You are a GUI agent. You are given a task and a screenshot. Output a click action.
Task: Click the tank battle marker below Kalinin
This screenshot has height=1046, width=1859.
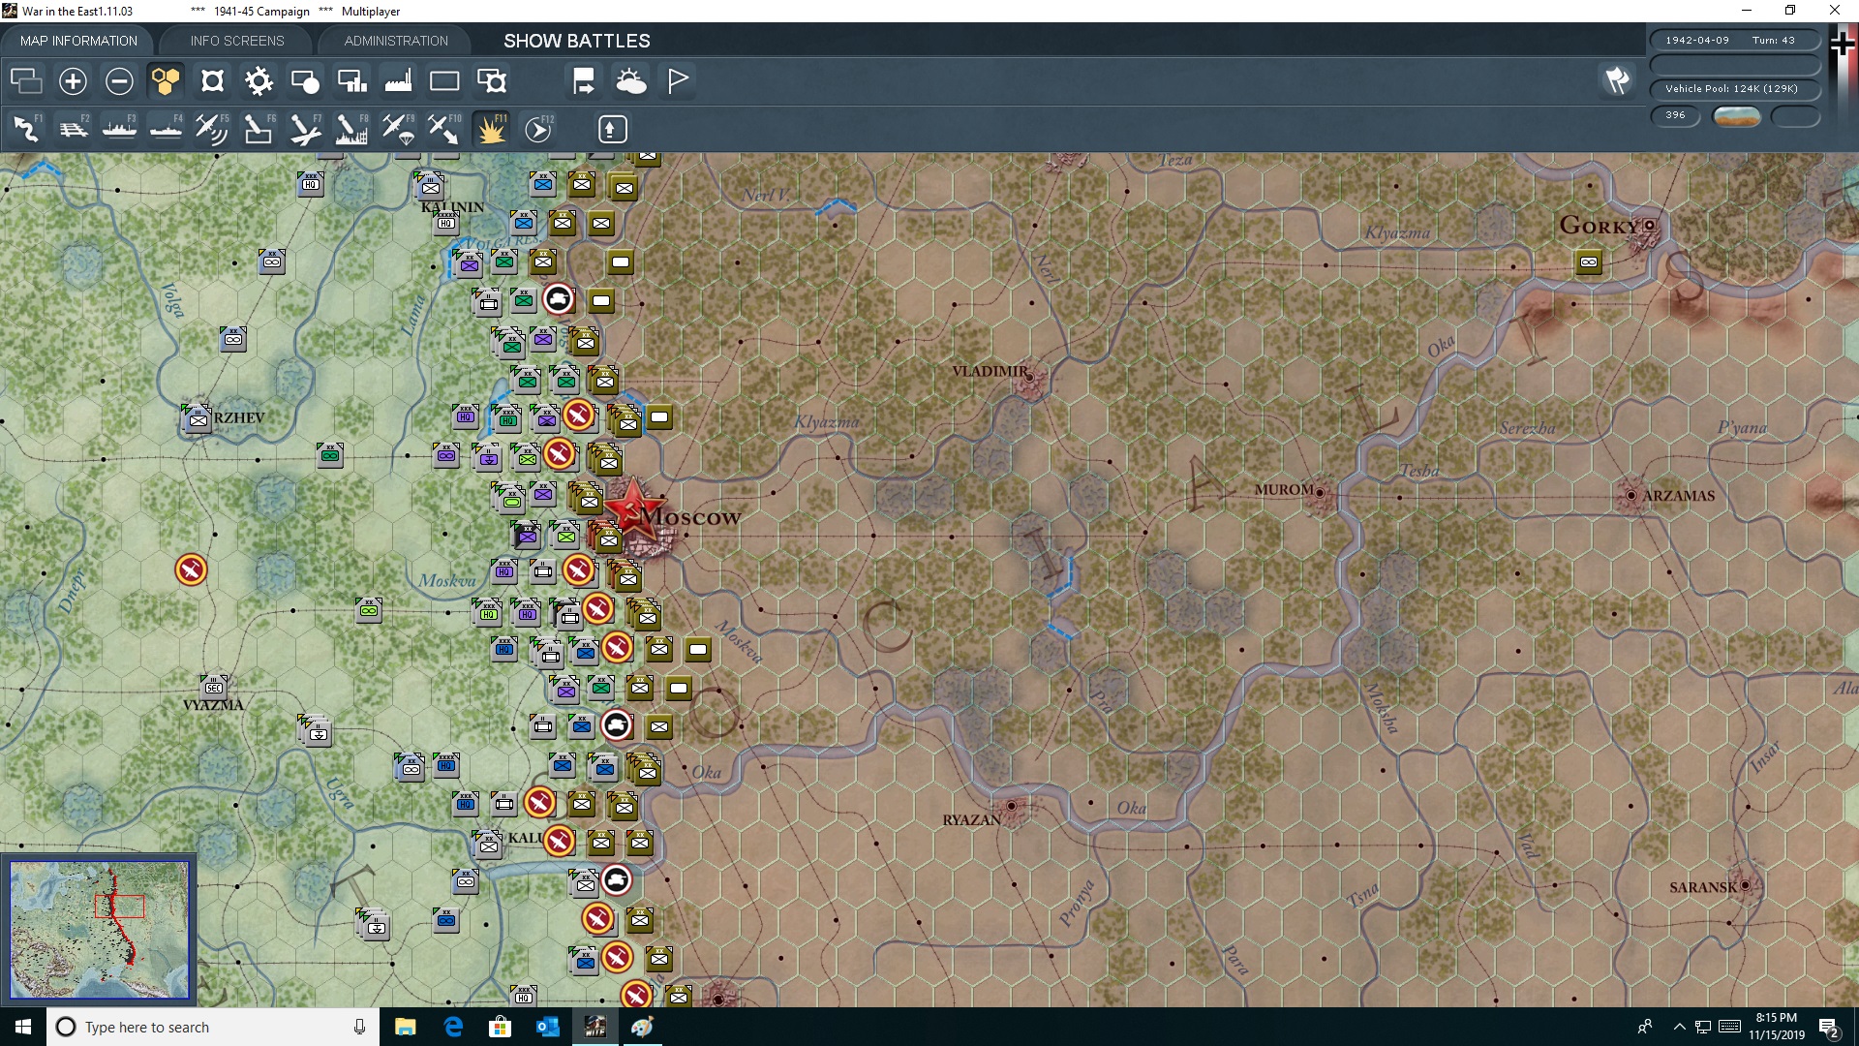559,300
